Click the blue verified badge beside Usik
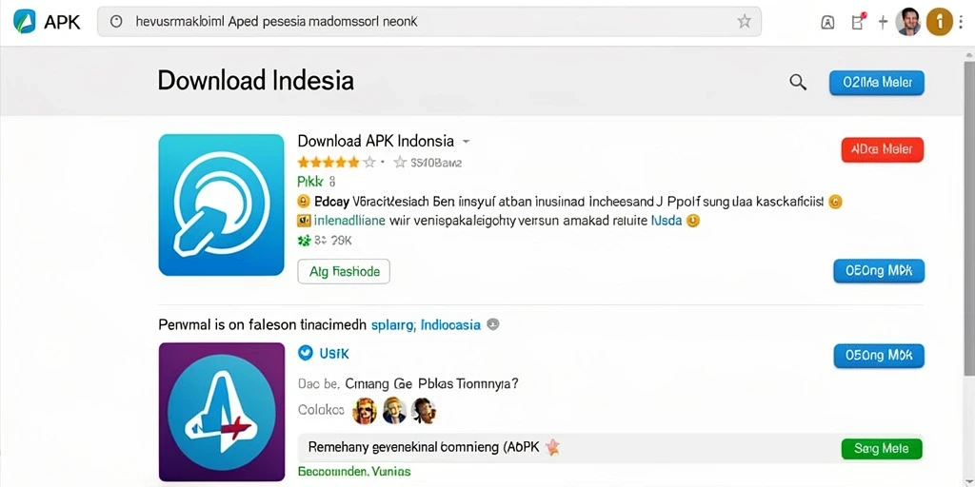 305,353
